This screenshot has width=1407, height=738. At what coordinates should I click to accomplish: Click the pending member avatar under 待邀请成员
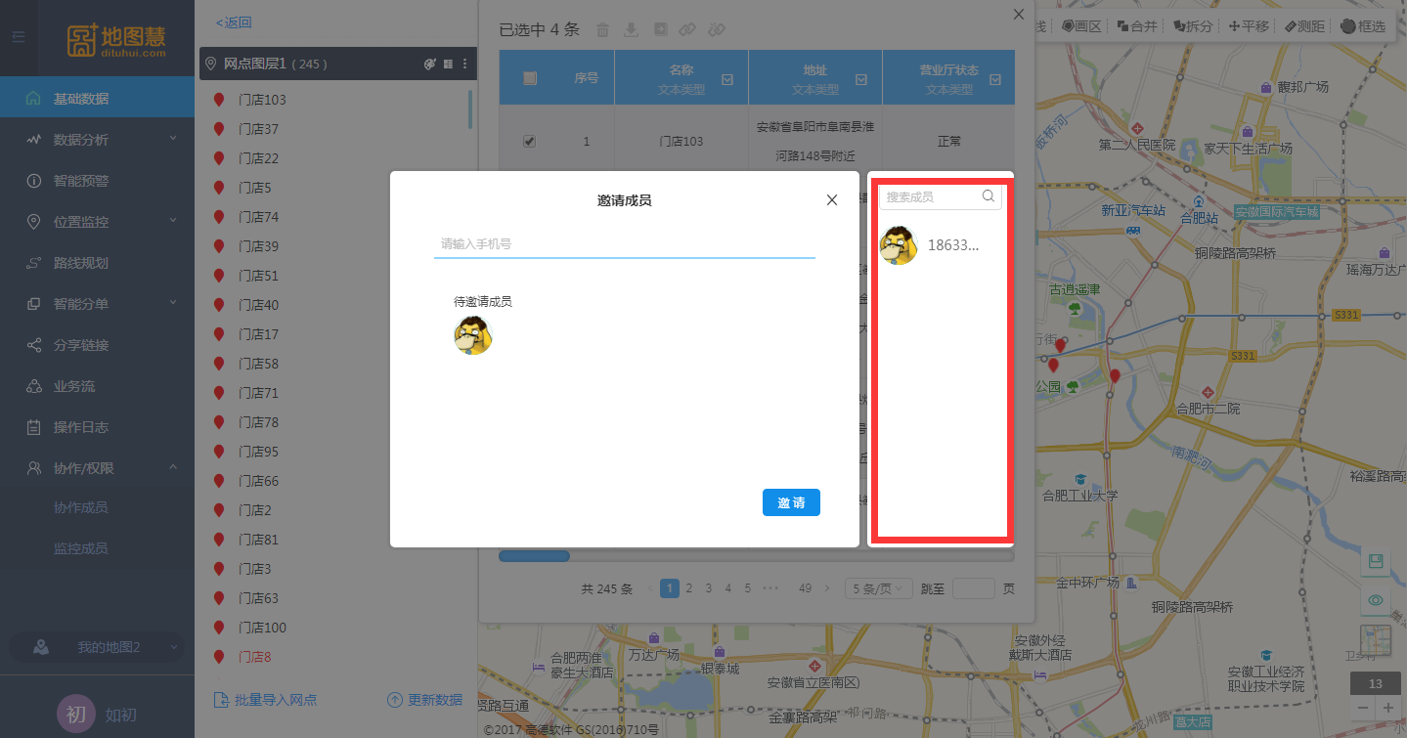473,335
